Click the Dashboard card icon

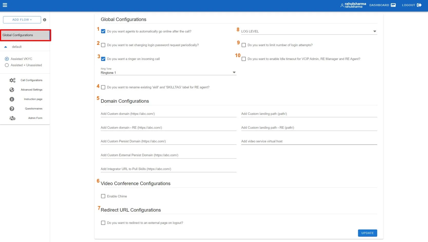393,5
